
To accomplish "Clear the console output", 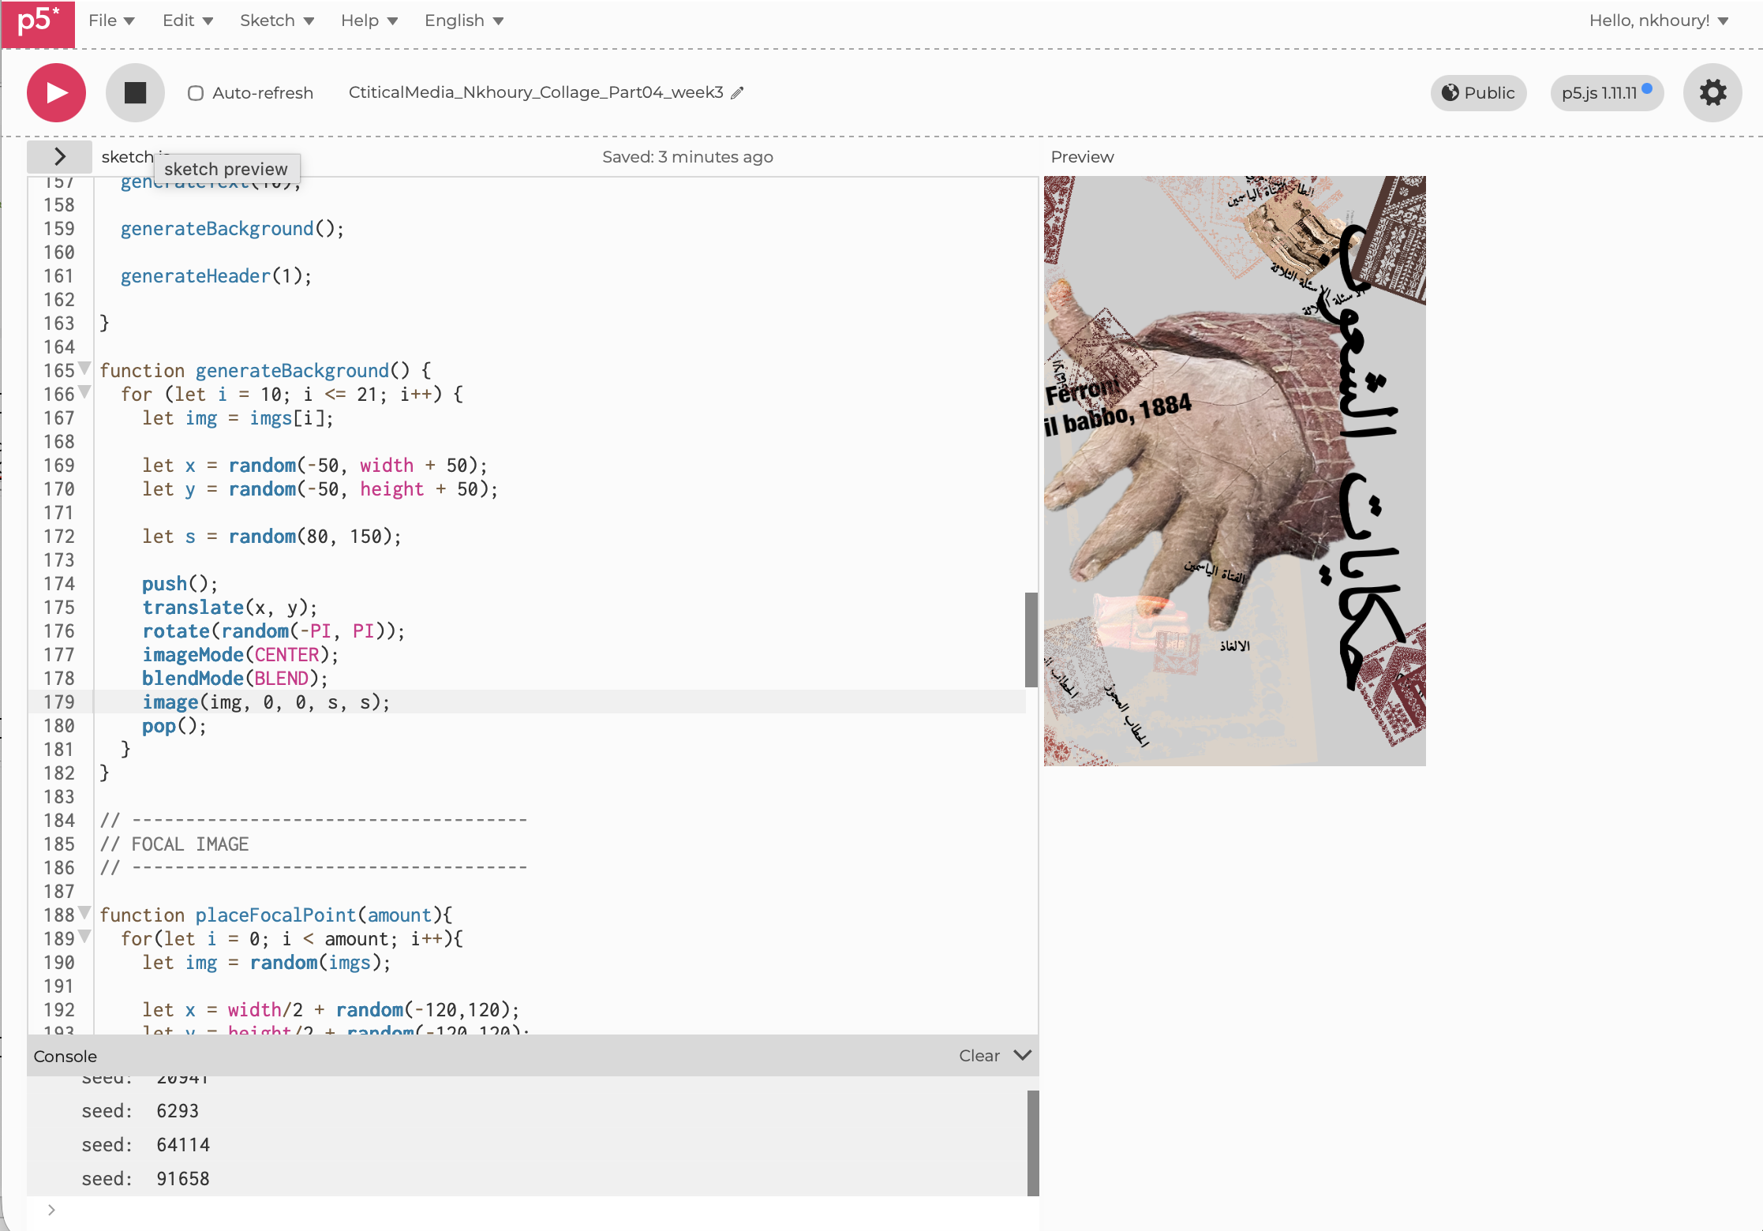I will (x=979, y=1056).
